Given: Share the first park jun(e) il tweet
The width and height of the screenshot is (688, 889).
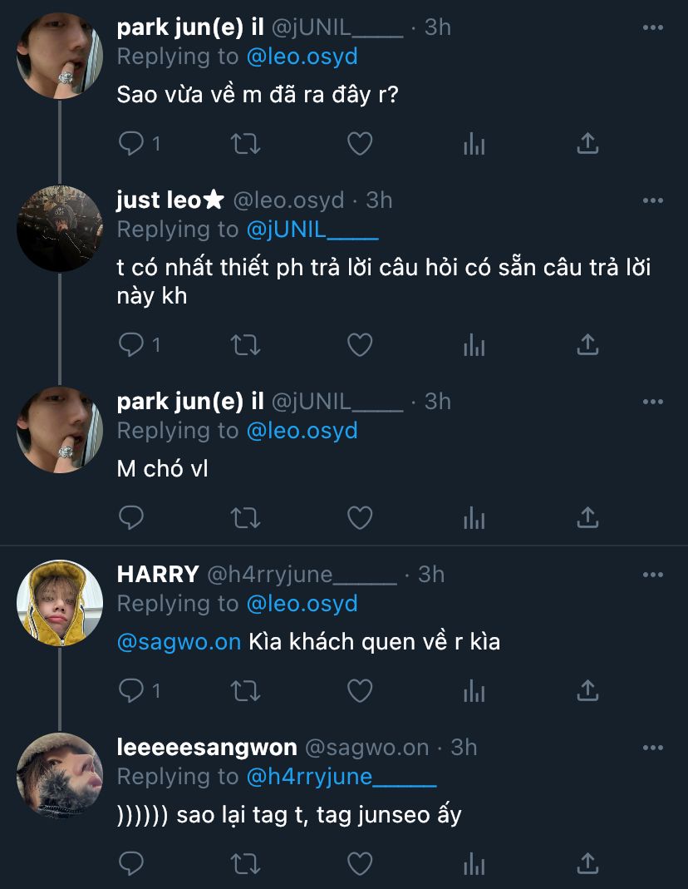Looking at the screenshot, I should [x=587, y=144].
